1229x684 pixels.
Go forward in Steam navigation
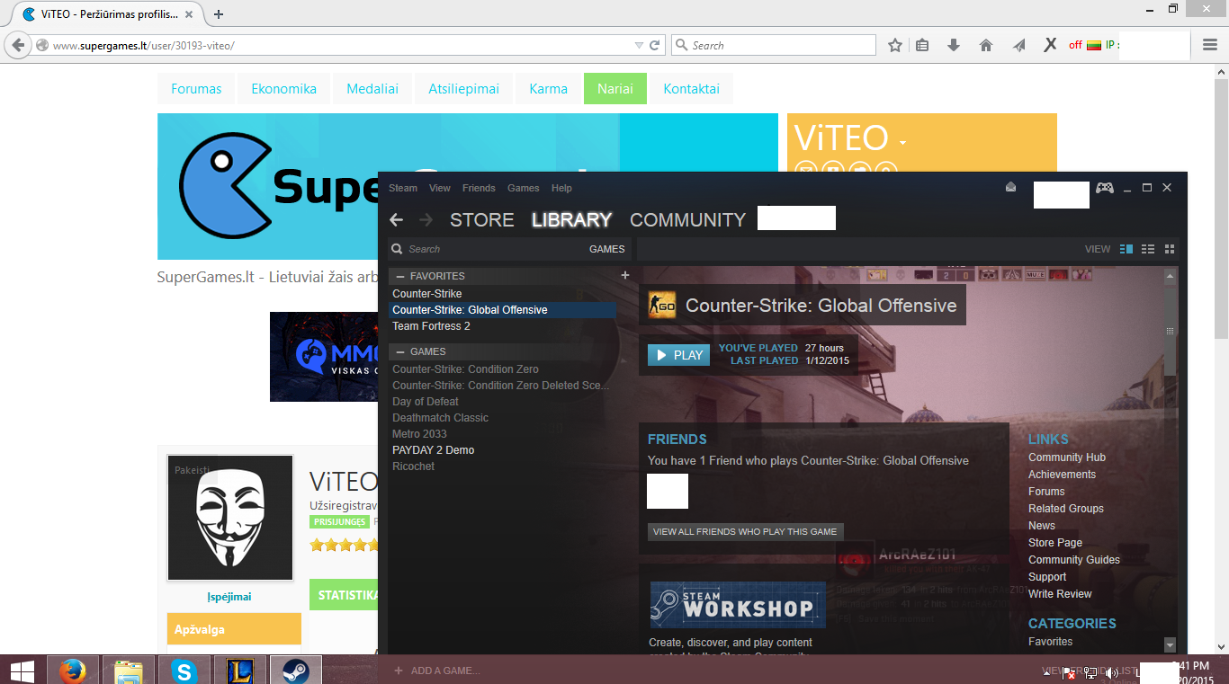426,220
